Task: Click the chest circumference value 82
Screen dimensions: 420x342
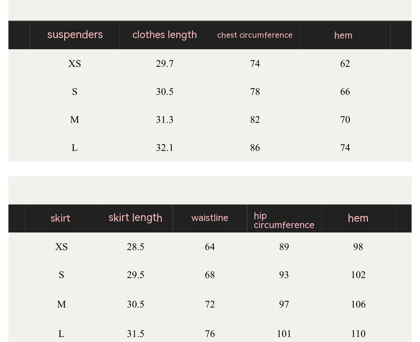Action: tap(255, 120)
